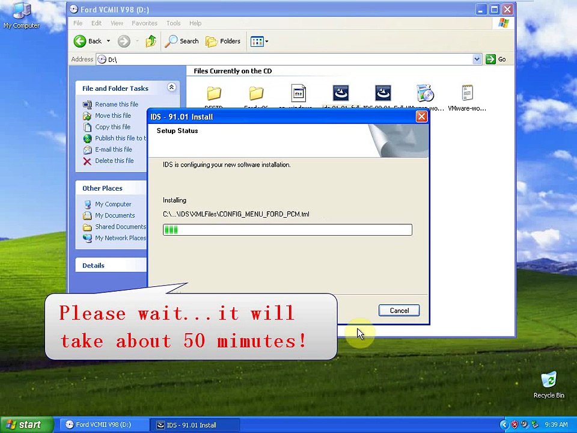Image resolution: width=577 pixels, height=433 pixels.
Task: Click the Back arrow icon in Explorer
Action: pyautogui.click(x=80, y=41)
